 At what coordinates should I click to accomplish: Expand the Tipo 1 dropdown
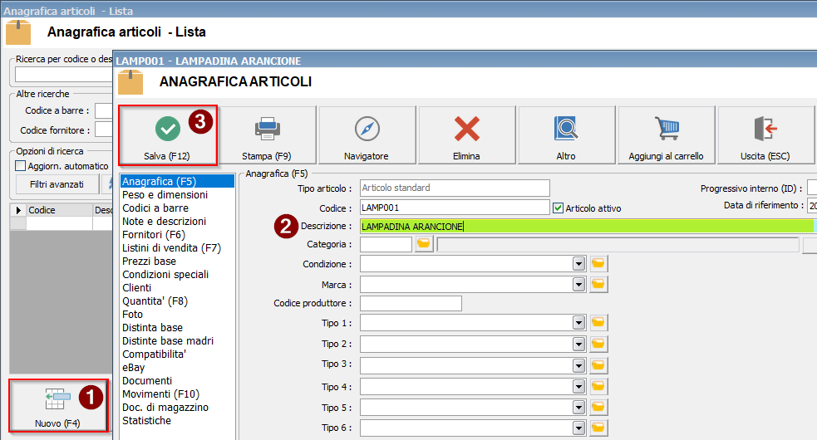click(x=578, y=323)
